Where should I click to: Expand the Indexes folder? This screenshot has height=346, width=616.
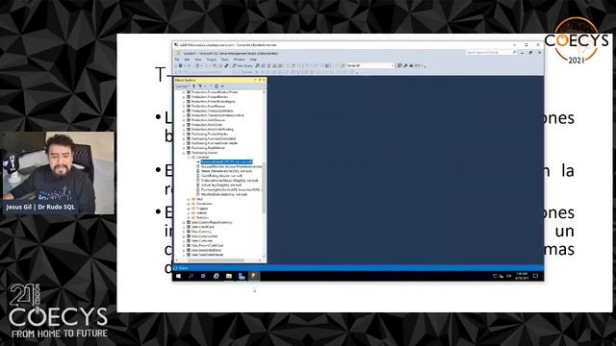(x=189, y=213)
